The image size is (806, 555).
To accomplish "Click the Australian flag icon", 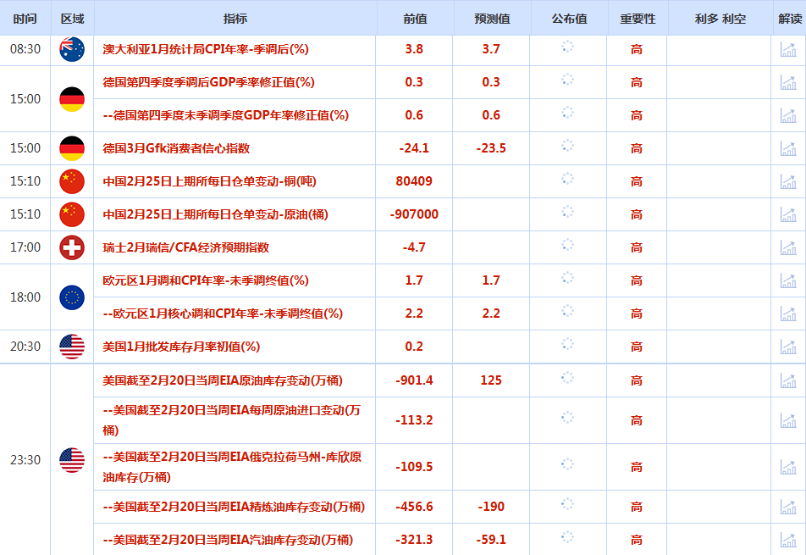I will (x=72, y=49).
